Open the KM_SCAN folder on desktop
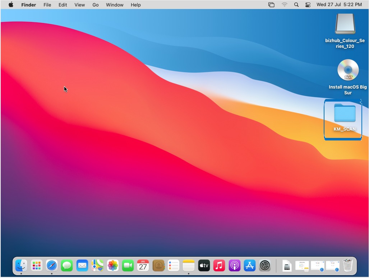The width and height of the screenshot is (369, 278). click(345, 114)
